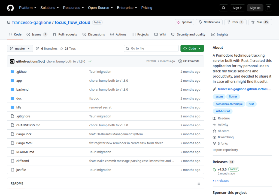Image resolution: width=279 pixels, height=196 pixels.
Task: Click the link icon beside the website URL
Action: coord(214,89)
